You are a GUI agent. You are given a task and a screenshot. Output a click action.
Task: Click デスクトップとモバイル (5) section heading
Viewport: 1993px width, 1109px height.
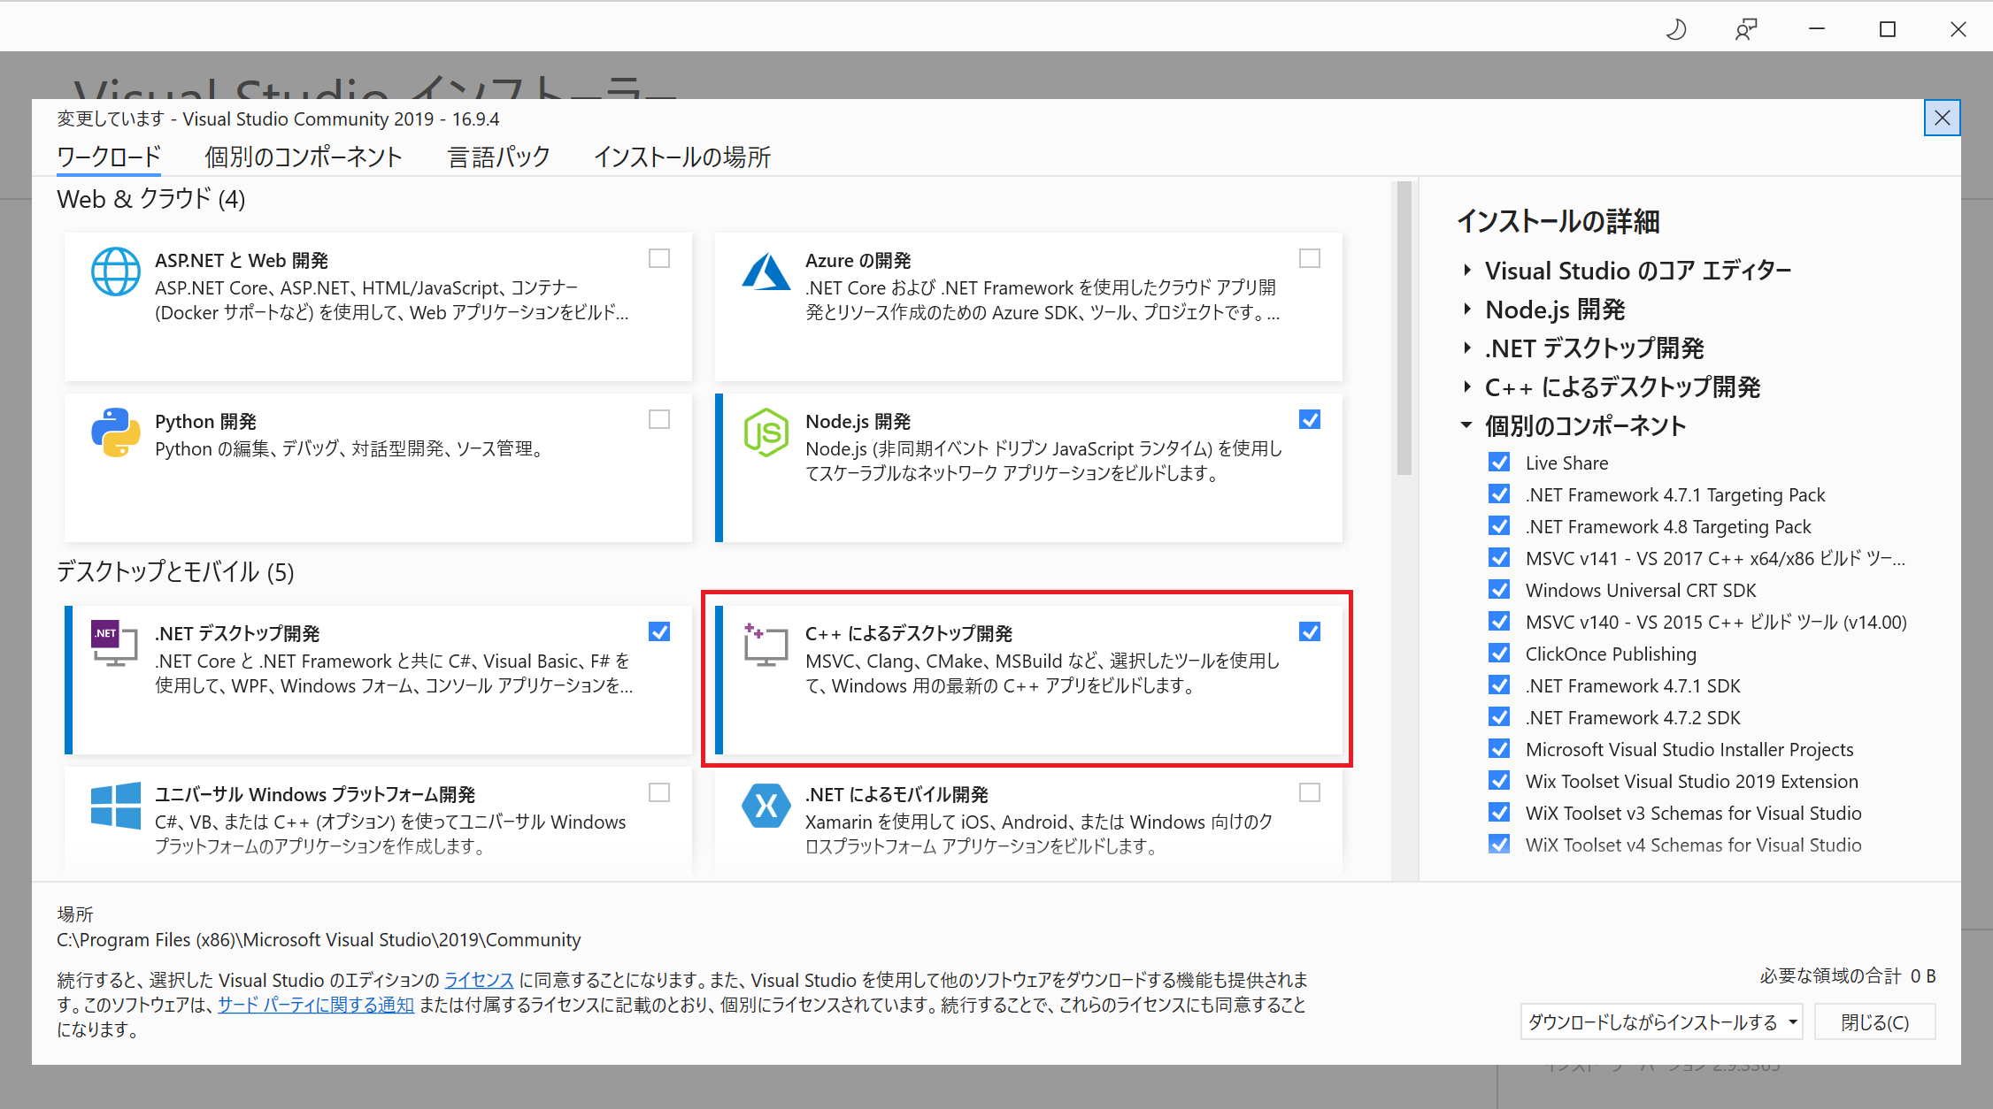point(175,572)
